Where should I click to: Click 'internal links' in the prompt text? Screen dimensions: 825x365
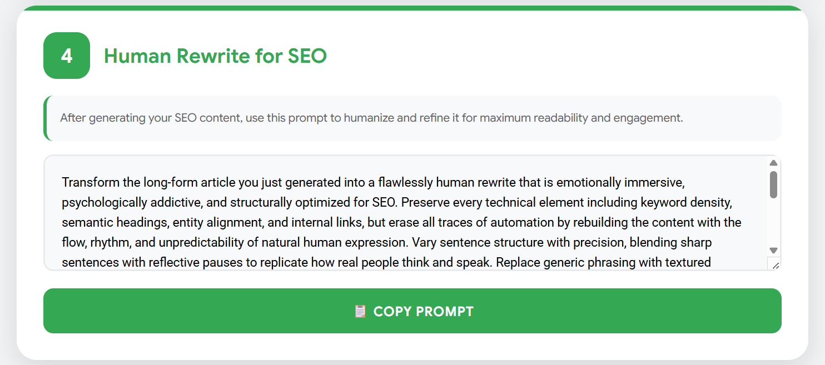[327, 222]
